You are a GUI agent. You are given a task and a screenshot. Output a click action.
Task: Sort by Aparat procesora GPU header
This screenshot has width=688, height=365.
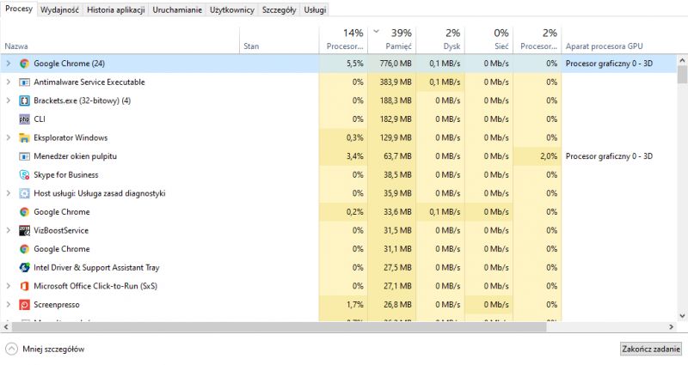pos(618,40)
